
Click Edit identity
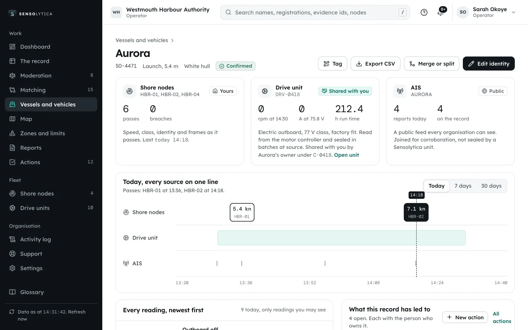pos(489,64)
